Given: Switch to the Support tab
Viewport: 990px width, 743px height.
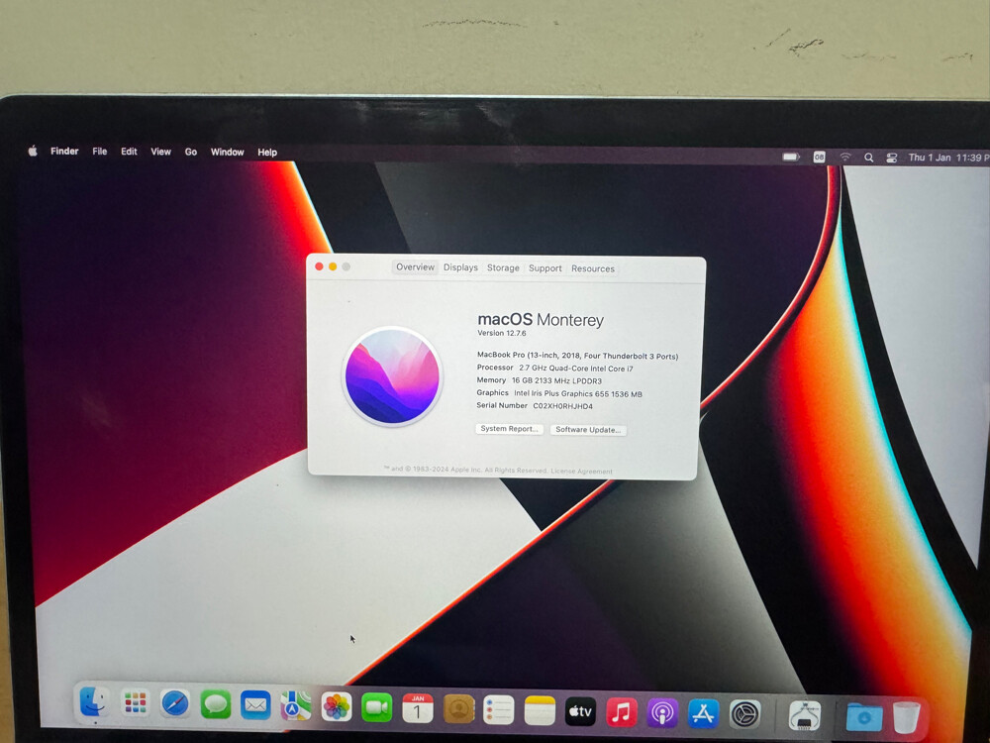Looking at the screenshot, I should pos(544,267).
